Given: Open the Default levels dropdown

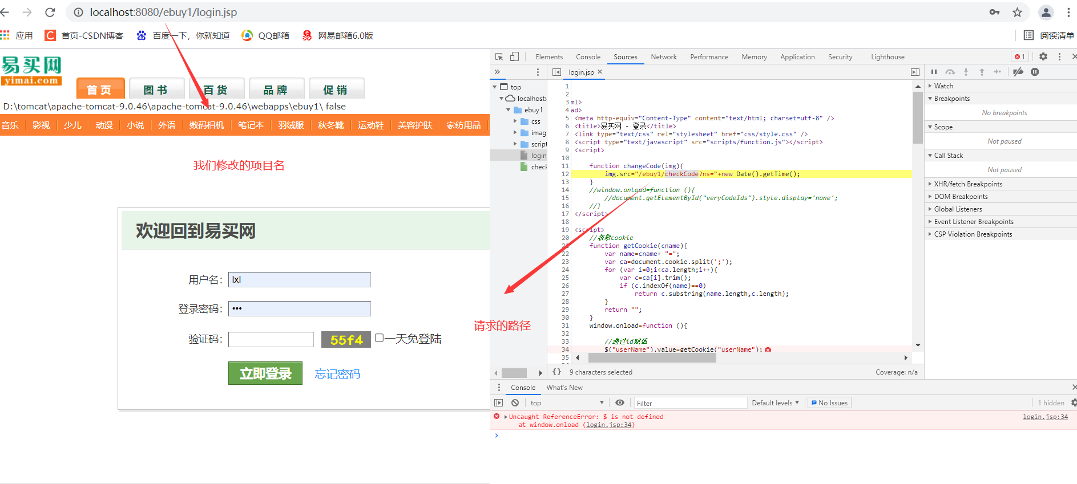Looking at the screenshot, I should coord(775,403).
